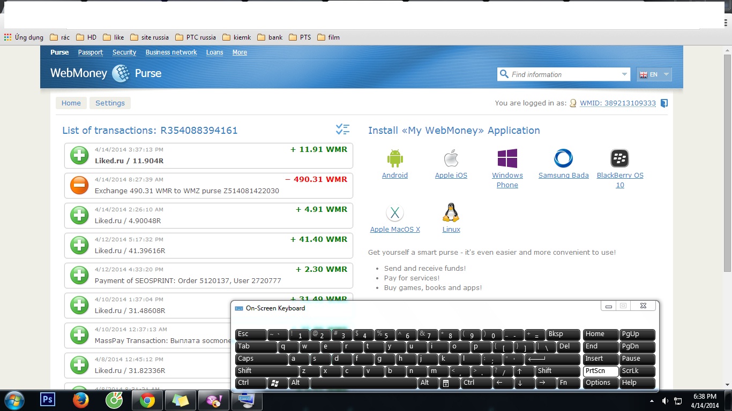Click the Android robot icon

(x=395, y=158)
